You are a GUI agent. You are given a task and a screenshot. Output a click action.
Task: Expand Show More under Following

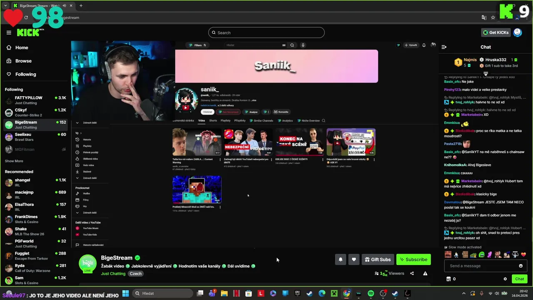[14, 161]
